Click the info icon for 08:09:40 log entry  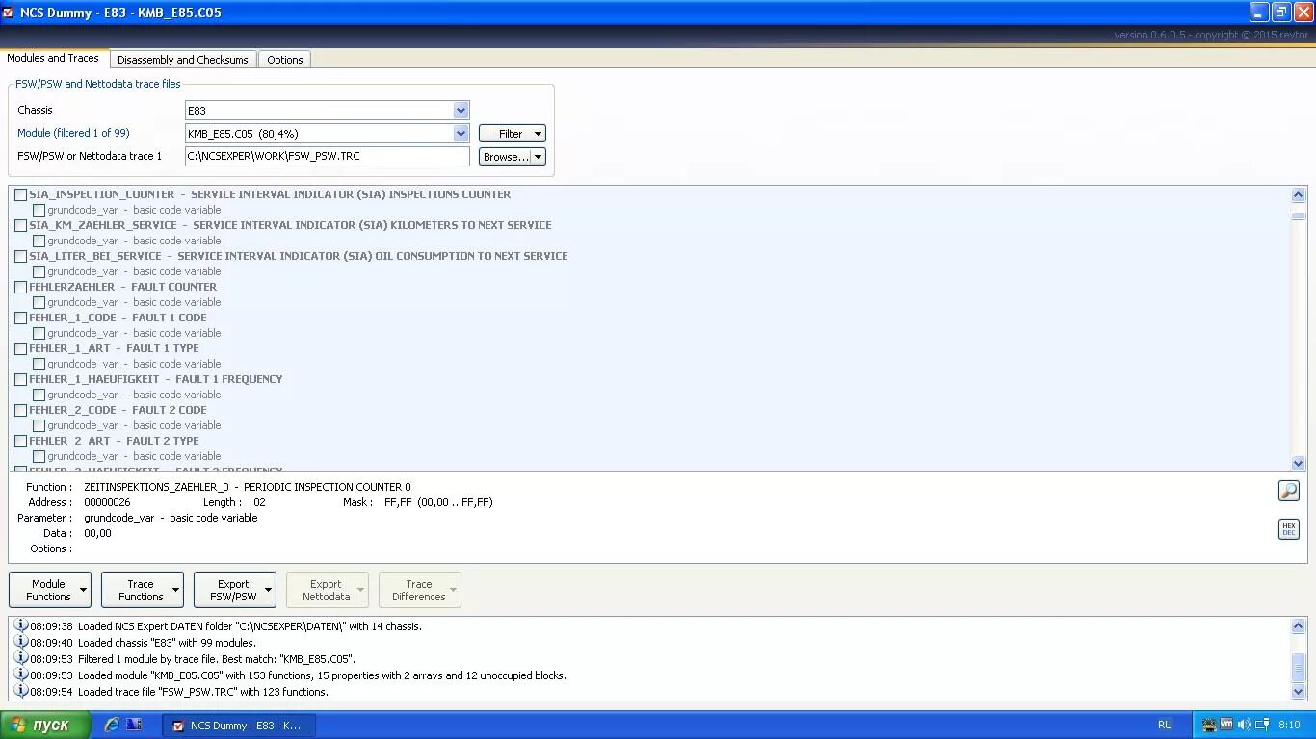20,642
